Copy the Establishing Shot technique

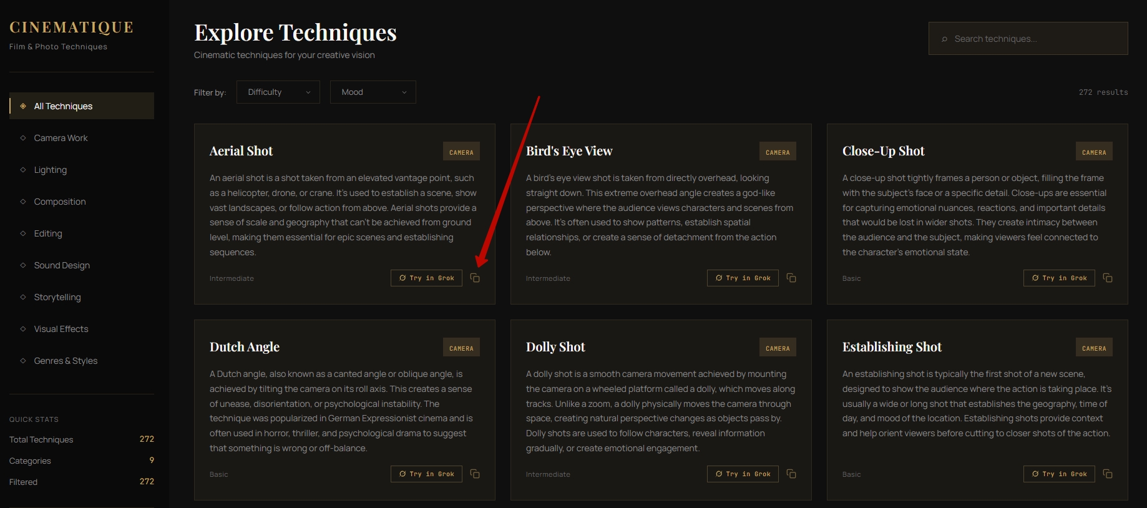pos(1108,474)
